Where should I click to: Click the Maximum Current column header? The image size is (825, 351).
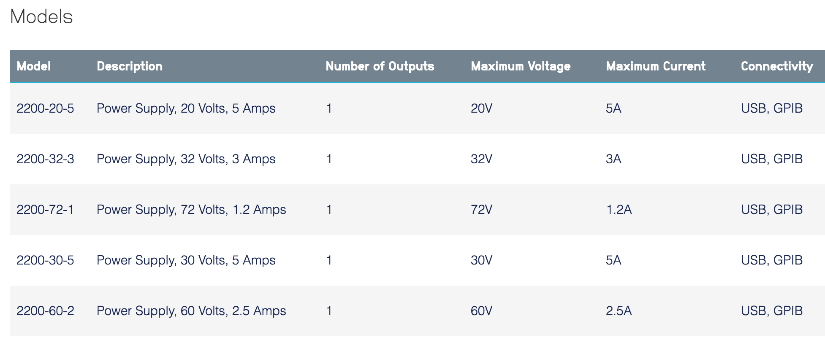pos(656,66)
